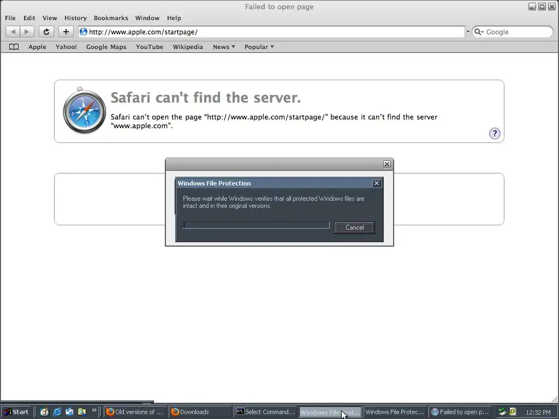Click the yellow tray icon near clock
559x419 pixels.
513,411
